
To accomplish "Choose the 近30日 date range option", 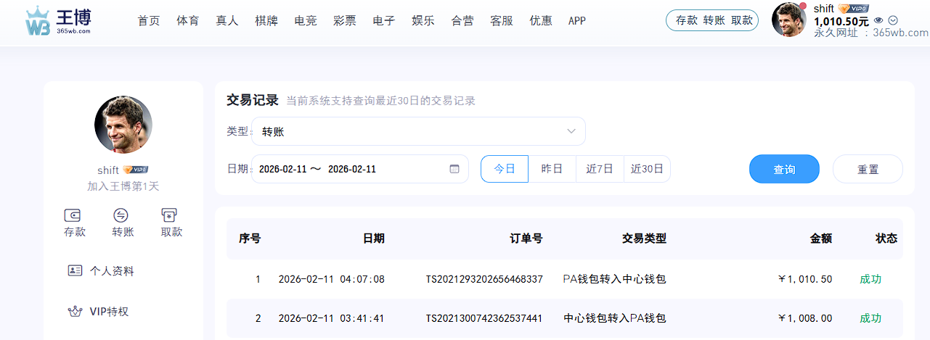I will [x=647, y=169].
